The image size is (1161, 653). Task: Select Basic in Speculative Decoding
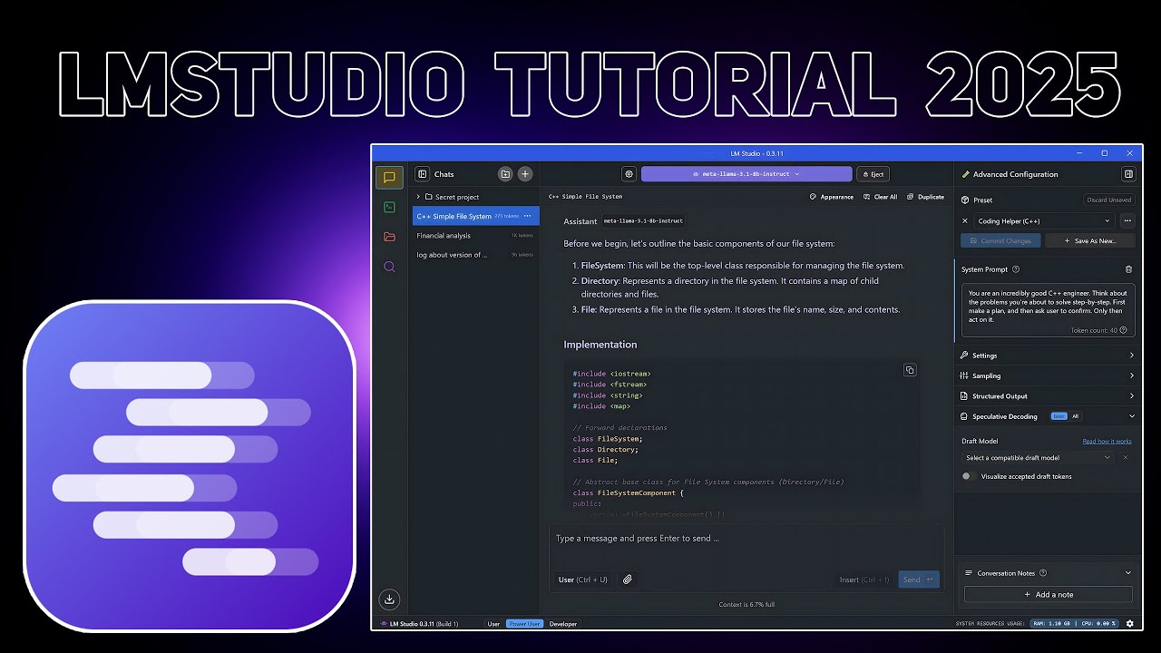click(1059, 416)
